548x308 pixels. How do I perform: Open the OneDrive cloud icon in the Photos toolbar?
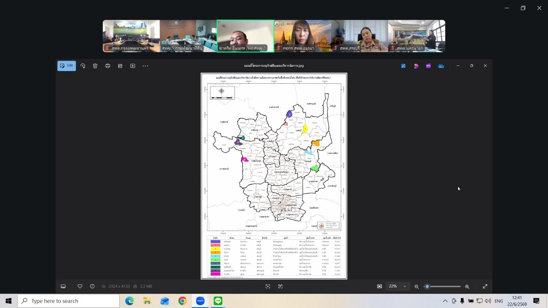click(x=441, y=66)
